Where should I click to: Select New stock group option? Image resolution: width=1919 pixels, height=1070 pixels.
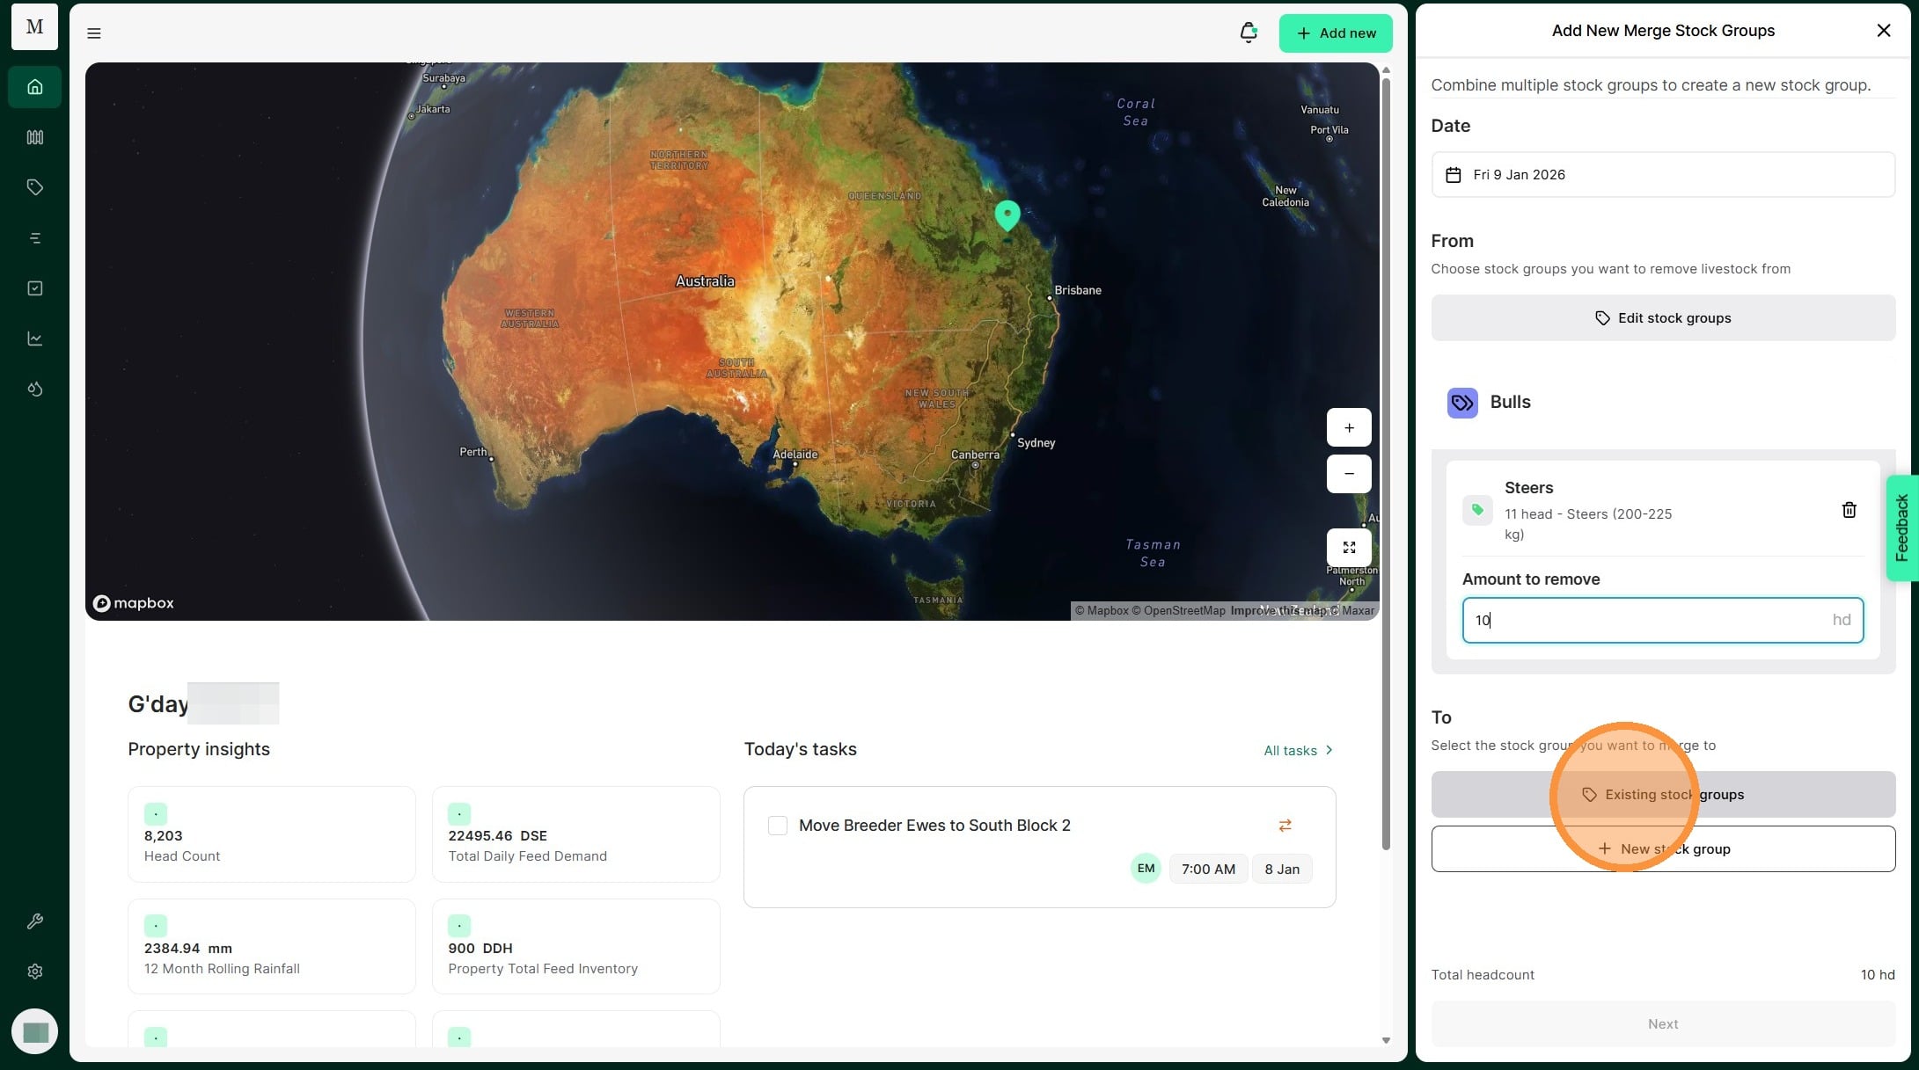1662,849
